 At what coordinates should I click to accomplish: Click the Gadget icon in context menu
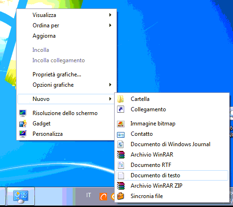pyautogui.click(x=23, y=124)
